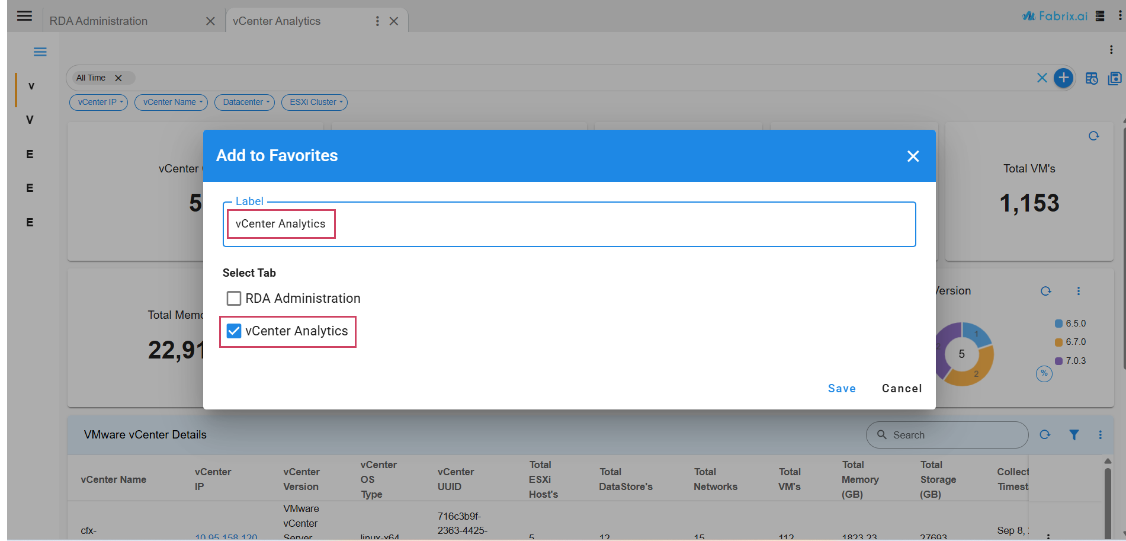Switch to the RDA Administration tab
Image resolution: width=1126 pixels, height=541 pixels.
[99, 21]
